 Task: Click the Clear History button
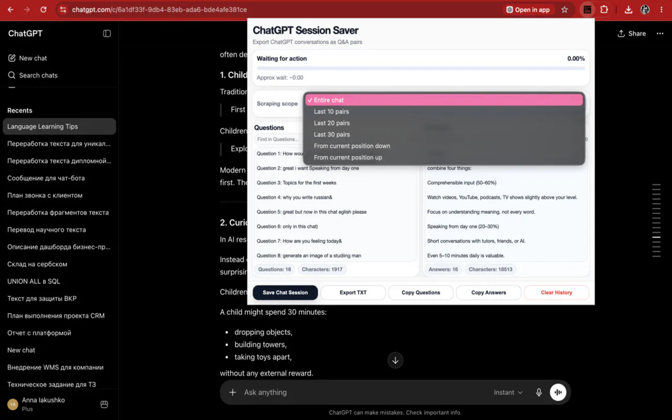tap(556, 292)
